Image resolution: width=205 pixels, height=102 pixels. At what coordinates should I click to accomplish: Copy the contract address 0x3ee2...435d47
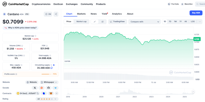37,93
